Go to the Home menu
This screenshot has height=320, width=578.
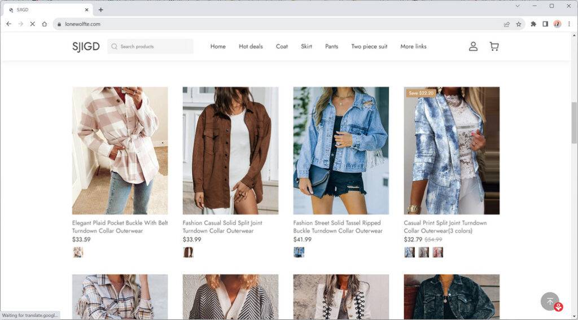pyautogui.click(x=218, y=46)
